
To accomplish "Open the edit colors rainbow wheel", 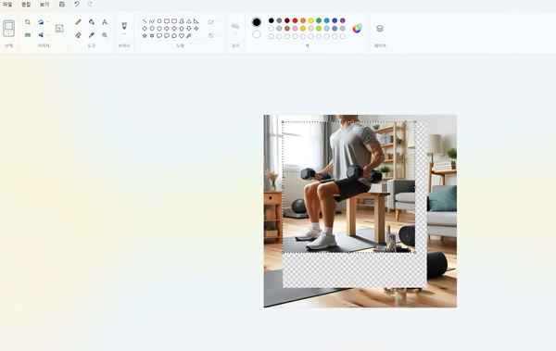I will (x=357, y=29).
